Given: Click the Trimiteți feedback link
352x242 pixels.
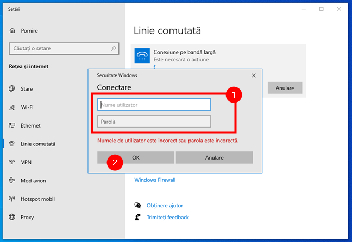Looking at the screenshot, I should (x=167, y=217).
